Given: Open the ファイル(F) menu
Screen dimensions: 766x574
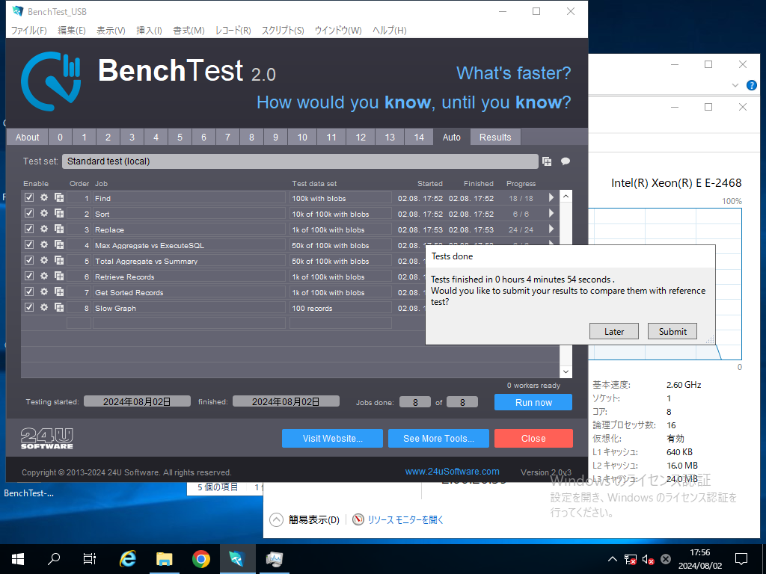Looking at the screenshot, I should click(x=29, y=30).
